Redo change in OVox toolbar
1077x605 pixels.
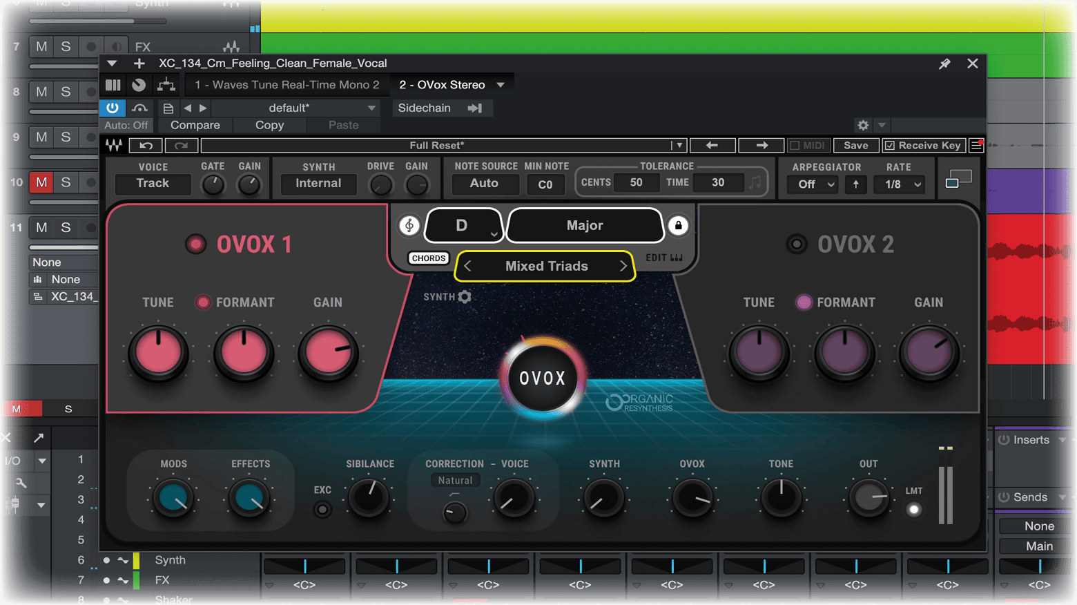(x=182, y=145)
